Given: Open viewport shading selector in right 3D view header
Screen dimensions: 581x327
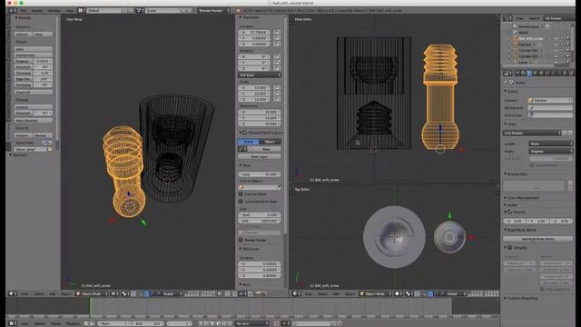Looking at the screenshot, I should [x=398, y=293].
